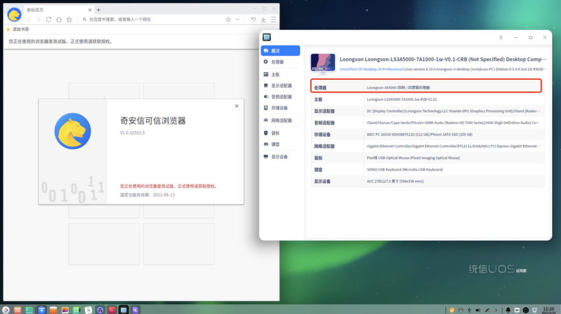Open the trash icon in the taskbar
Screen dimensions: 561x314
535,310
